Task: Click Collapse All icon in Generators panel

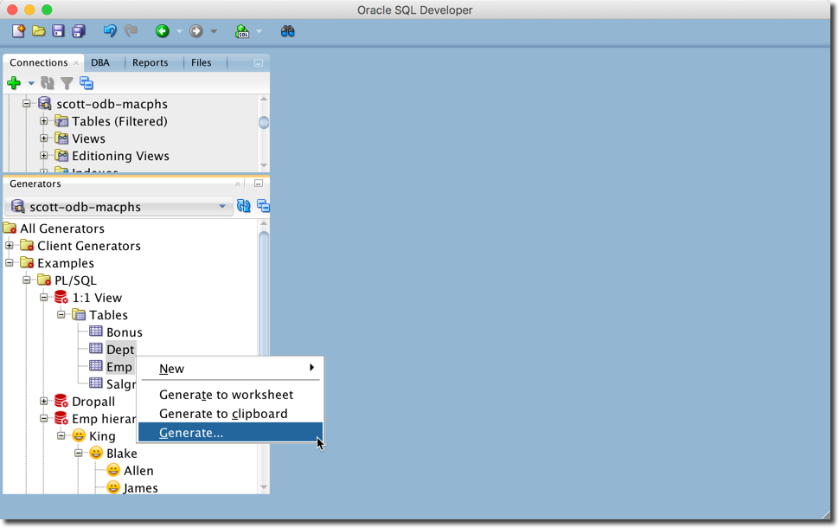Action: tap(263, 206)
